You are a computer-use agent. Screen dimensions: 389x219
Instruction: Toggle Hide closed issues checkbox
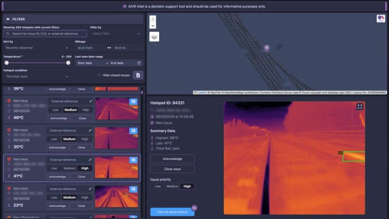tap(99, 75)
